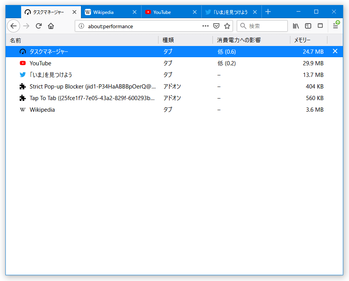
Task: Close the selected タスクマネージャー task with the X
Action: point(335,51)
